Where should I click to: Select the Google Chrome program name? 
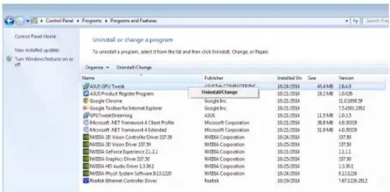pos(106,101)
